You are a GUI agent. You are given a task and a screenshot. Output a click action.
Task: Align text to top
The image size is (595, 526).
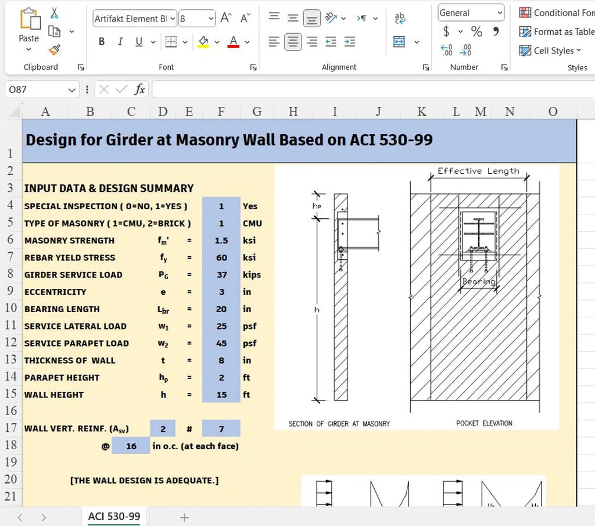point(274,17)
